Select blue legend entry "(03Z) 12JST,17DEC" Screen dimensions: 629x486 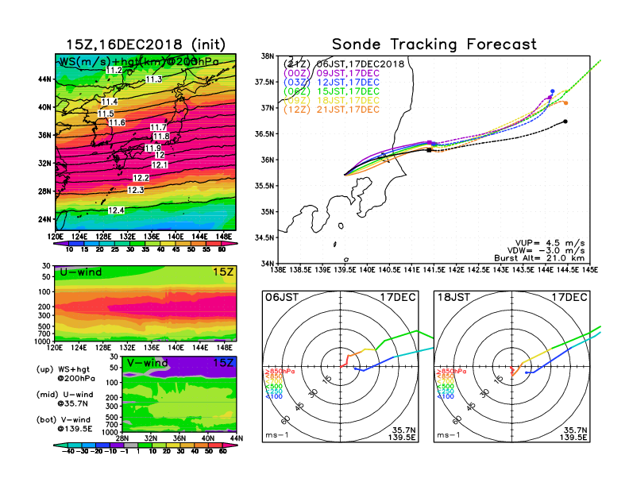(331, 83)
